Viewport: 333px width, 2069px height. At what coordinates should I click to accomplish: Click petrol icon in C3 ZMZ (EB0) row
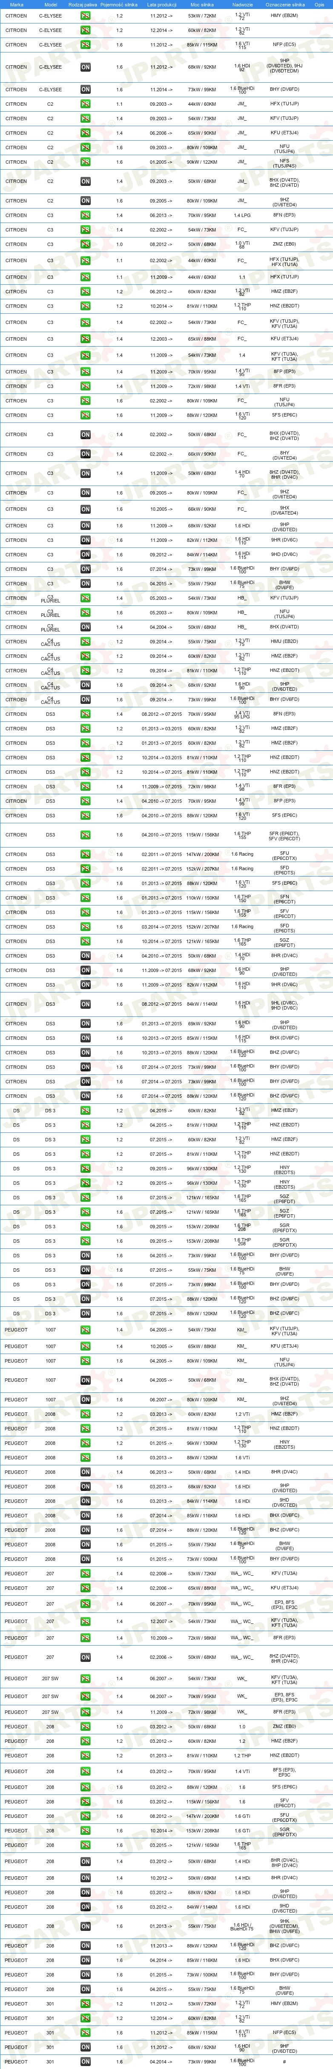click(85, 244)
